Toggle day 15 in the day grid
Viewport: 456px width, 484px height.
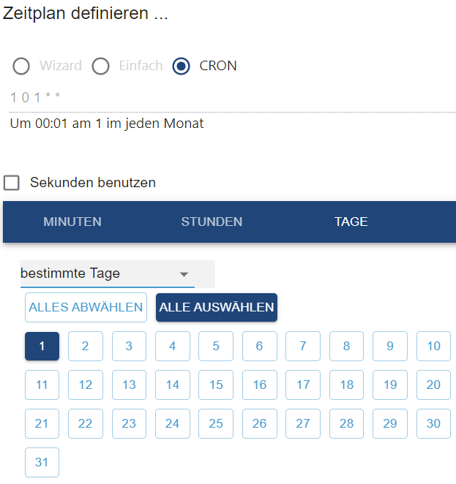point(216,385)
